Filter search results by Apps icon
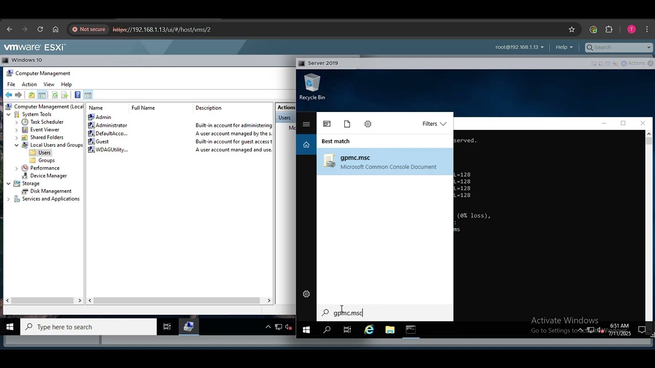Image resolution: width=655 pixels, height=368 pixels. [327, 124]
